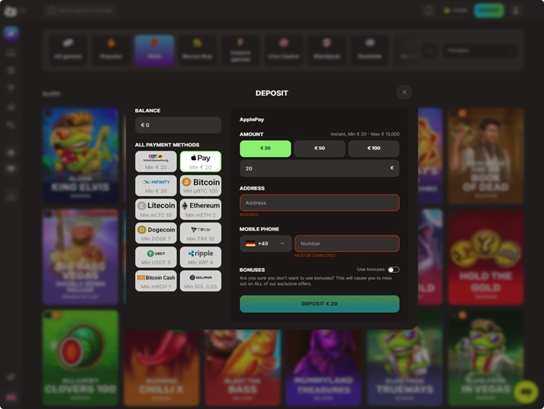
Task: Open the Clovers 100 game thumbnail
Action: [x=81, y=358]
